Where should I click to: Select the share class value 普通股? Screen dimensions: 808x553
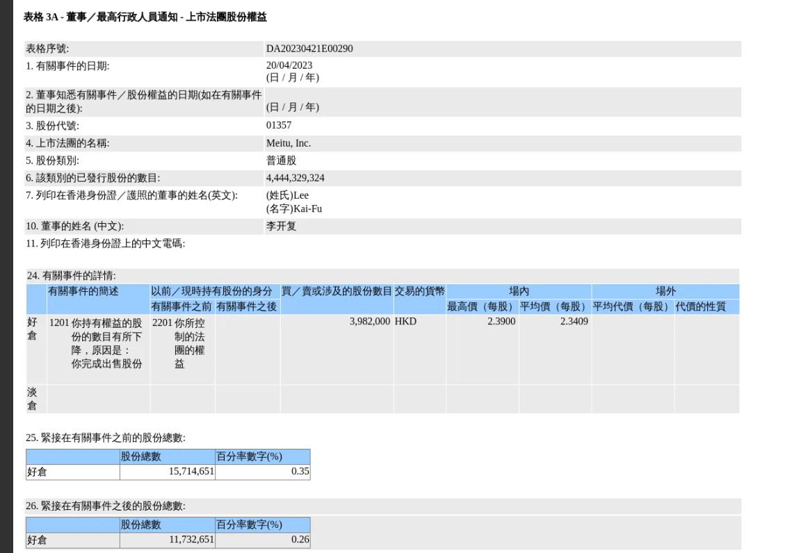(x=281, y=160)
